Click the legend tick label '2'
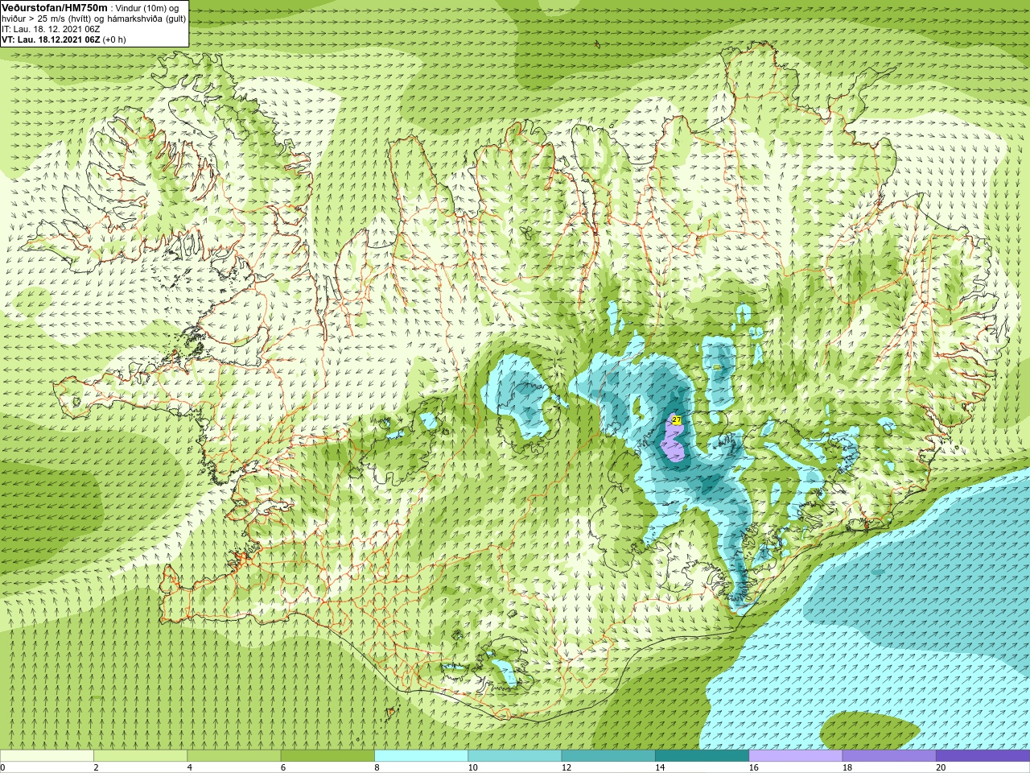The height and width of the screenshot is (773, 1030). click(96, 767)
